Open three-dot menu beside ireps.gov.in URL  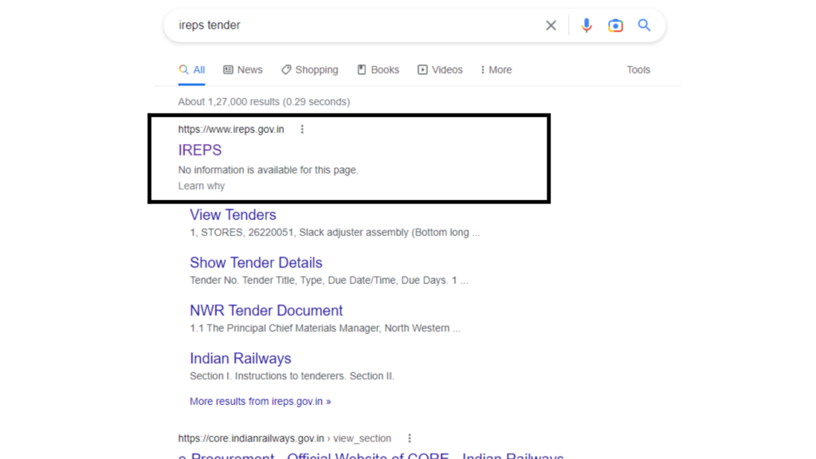click(302, 129)
